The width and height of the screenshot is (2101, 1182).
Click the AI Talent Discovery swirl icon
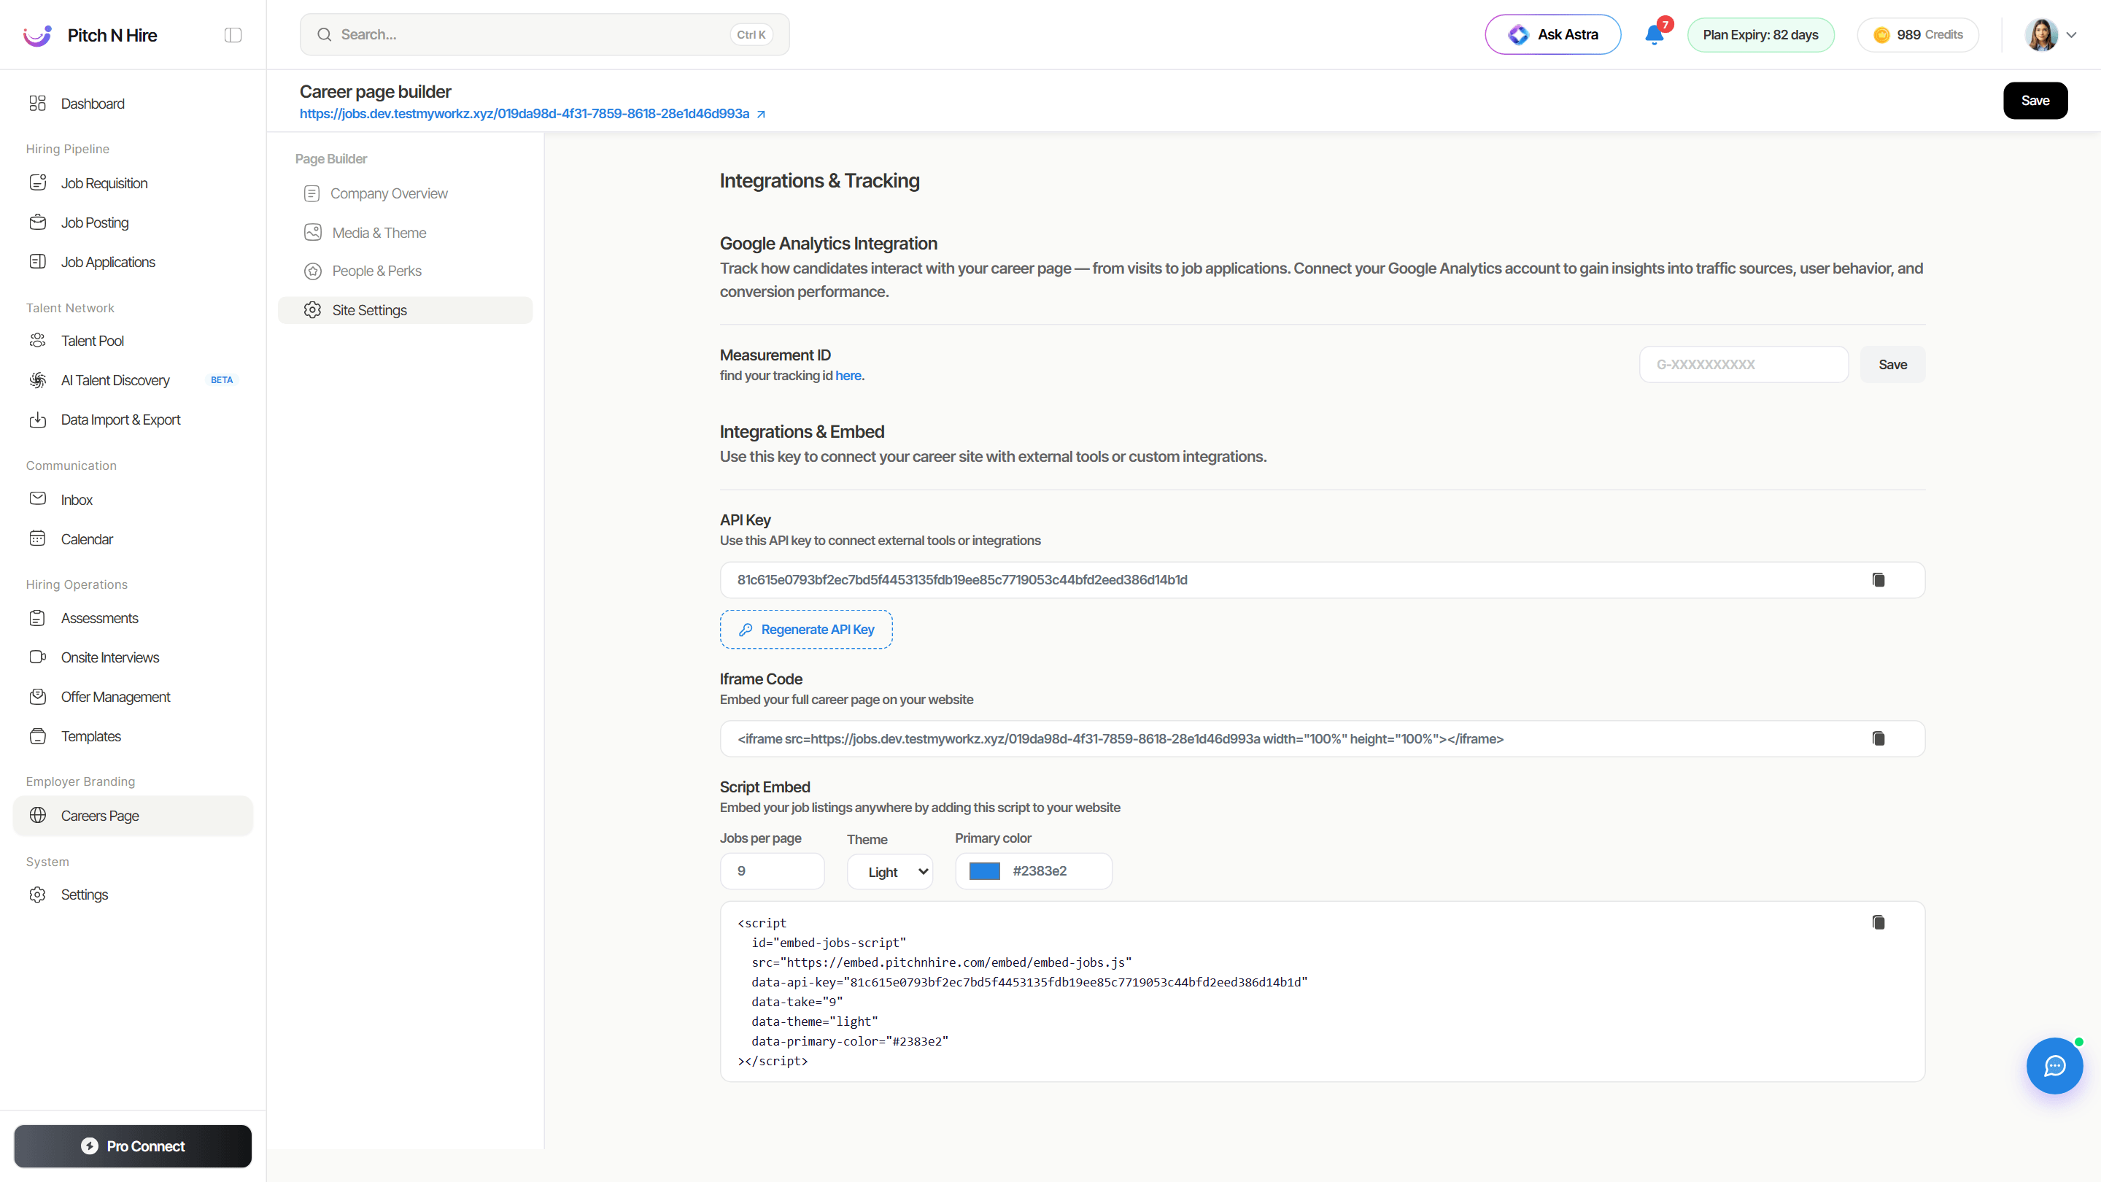point(37,380)
